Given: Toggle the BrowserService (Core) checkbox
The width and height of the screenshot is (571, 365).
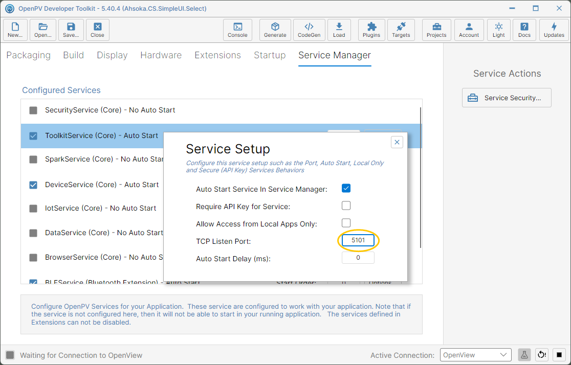Looking at the screenshot, I should [x=33, y=258].
